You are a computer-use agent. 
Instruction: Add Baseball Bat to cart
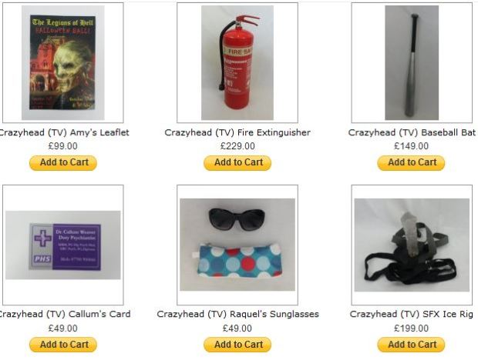pos(411,162)
